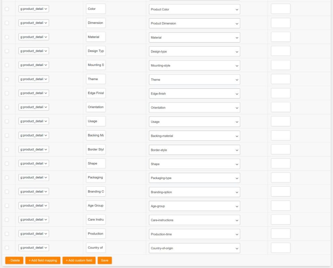The width and height of the screenshot is (333, 268).
Task: Expand the Production-time value dropdown
Action: (194, 234)
